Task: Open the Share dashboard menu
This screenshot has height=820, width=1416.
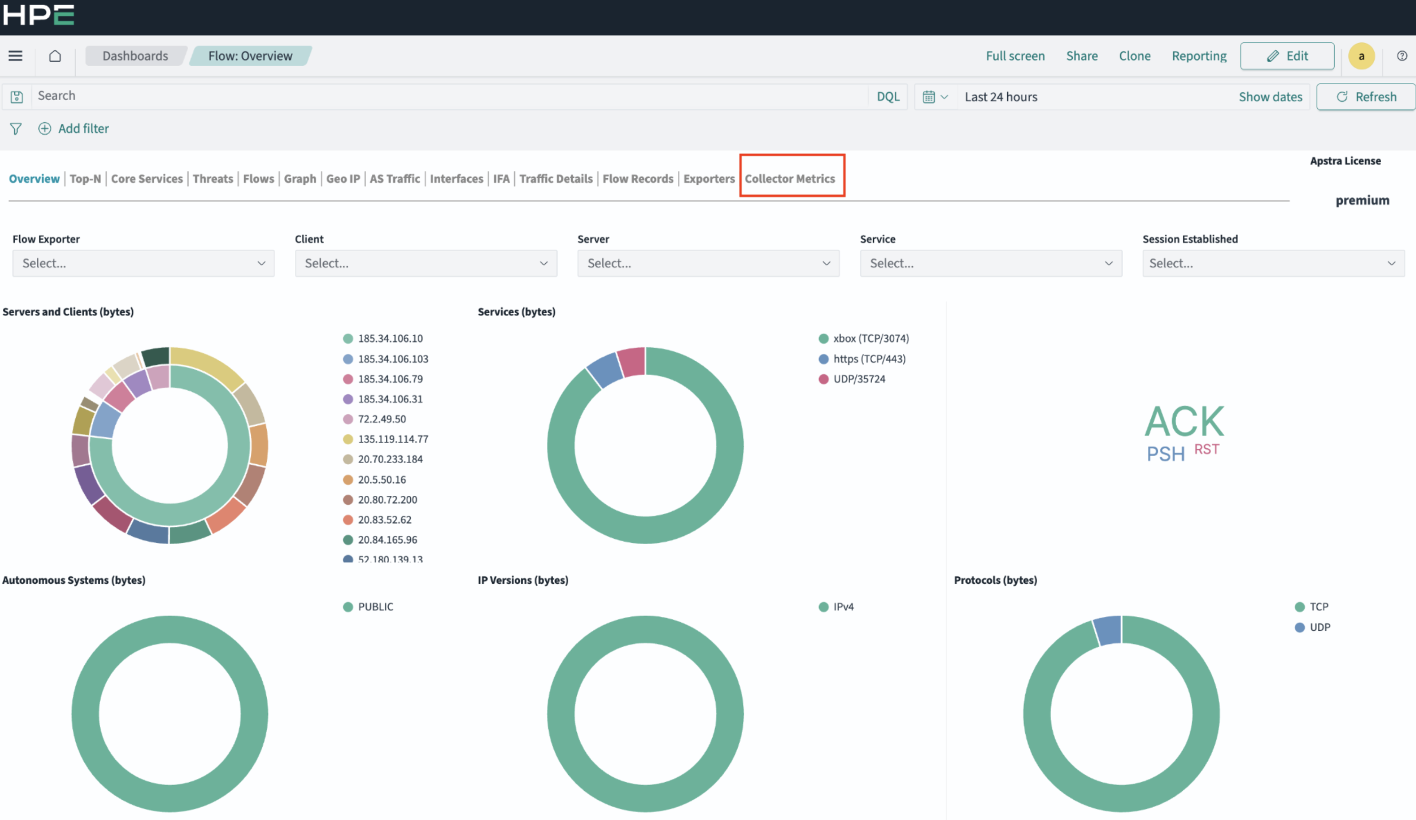Action: (x=1082, y=56)
